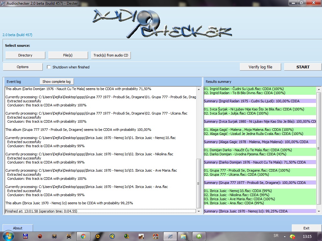Click the event log scrollbar thumb
This screenshot has width=322, height=241.
pyautogui.click(x=199, y=183)
